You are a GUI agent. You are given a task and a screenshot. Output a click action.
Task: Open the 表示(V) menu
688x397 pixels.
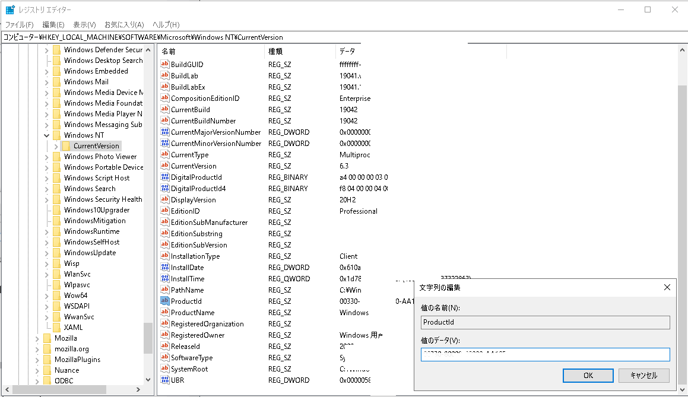[x=84, y=24]
